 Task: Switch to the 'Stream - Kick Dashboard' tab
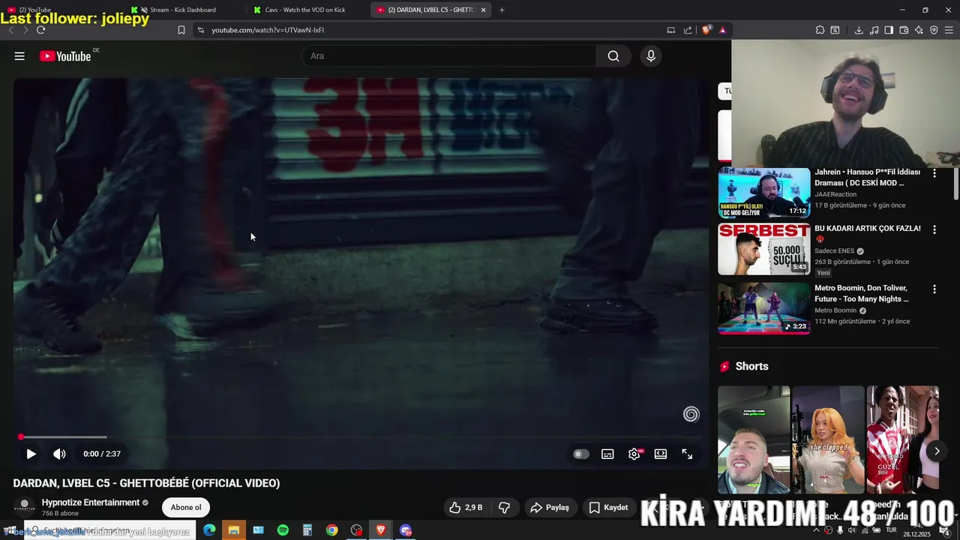click(x=184, y=10)
